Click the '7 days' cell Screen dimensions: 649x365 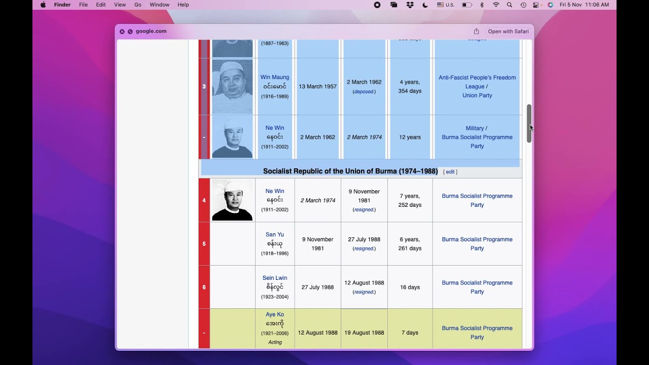pos(410,333)
